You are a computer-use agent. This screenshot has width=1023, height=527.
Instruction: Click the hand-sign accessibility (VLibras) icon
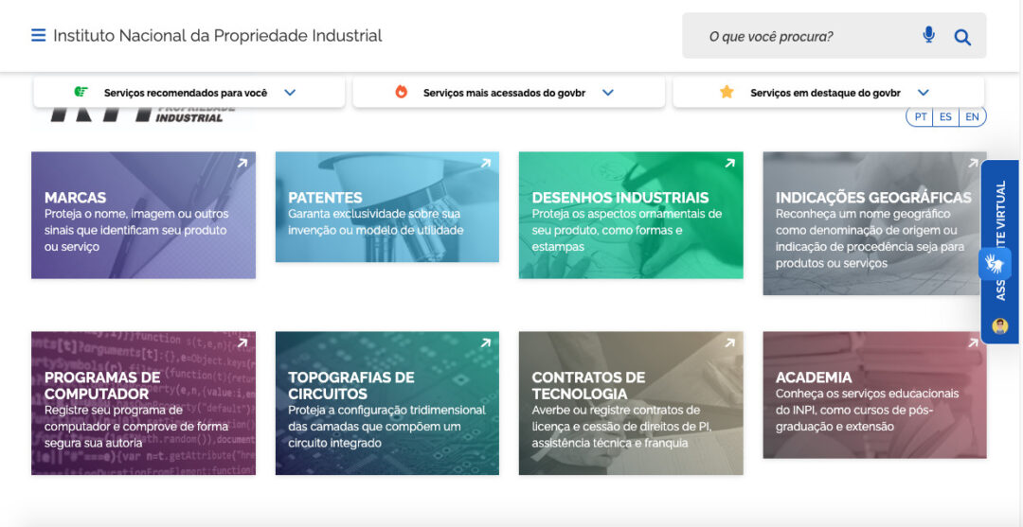coord(996,263)
